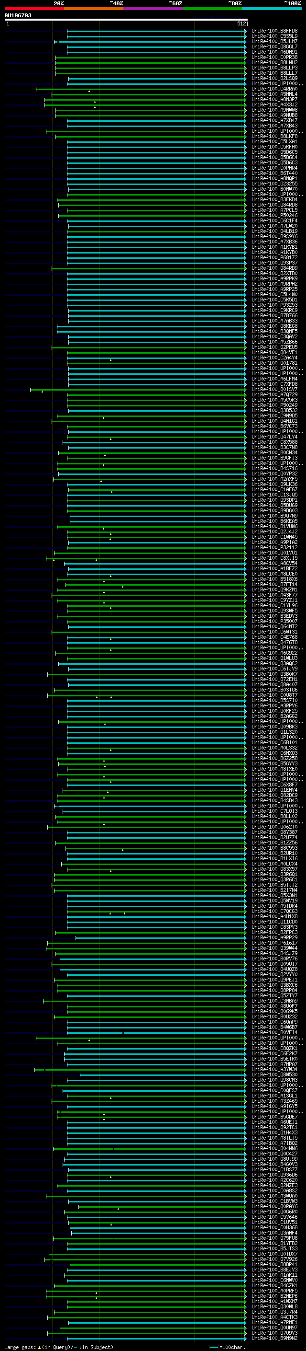This screenshot has width=306, height=1351.
Task: Select the UniRef100_Q936D6 label
Action: [x=274, y=1175]
